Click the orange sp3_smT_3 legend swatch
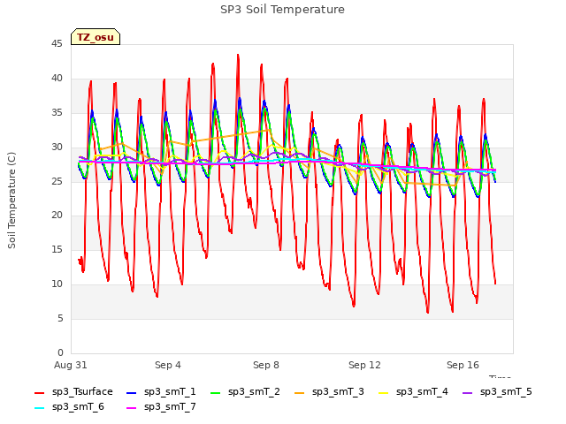Viewport: 566px width, 424px height. click(300, 392)
